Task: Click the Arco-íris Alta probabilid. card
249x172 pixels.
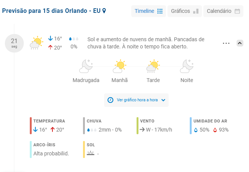Action: click(51, 149)
